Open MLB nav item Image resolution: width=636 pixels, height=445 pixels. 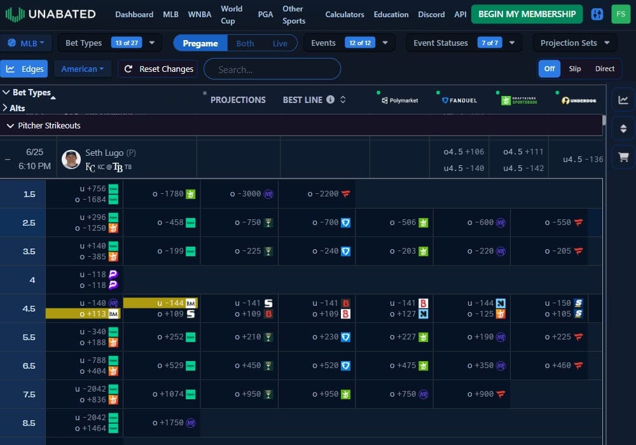point(170,15)
